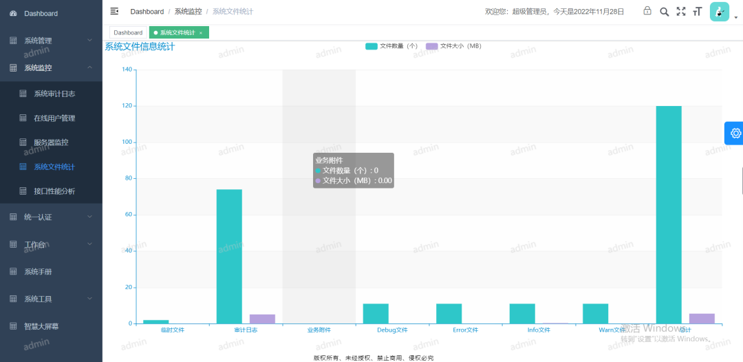This screenshot has width=743, height=362.
Task: Collapse the 系统监控 menu
Action: coord(51,67)
